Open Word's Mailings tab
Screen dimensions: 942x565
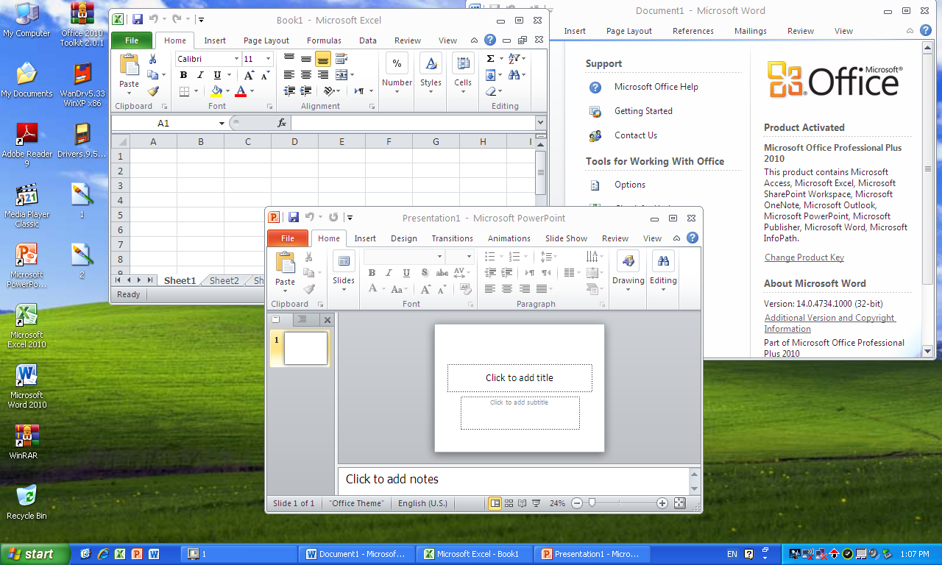point(750,31)
